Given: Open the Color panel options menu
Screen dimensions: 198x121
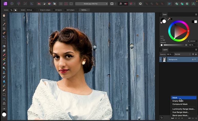Looking at the screenshot, I should pyautogui.click(x=196, y=15).
